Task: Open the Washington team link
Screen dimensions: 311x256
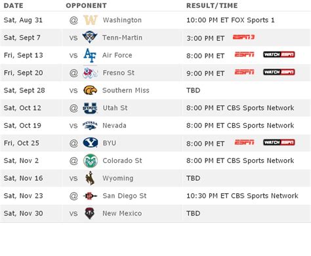Action: (122, 20)
